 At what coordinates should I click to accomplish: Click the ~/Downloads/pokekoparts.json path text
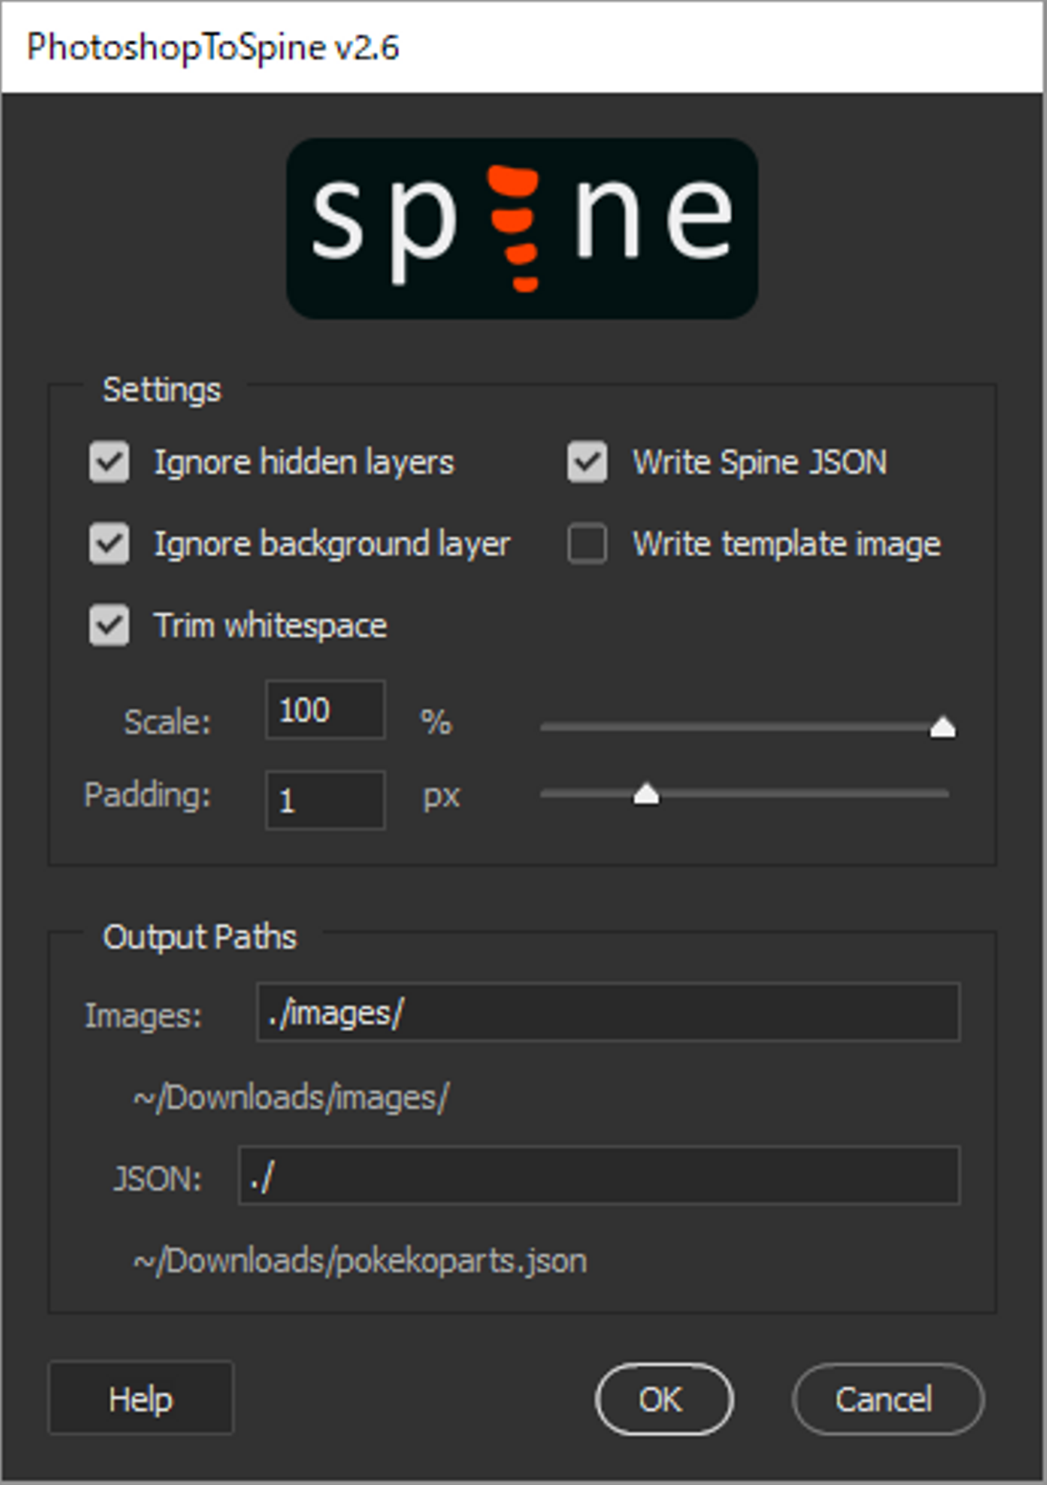tap(360, 1261)
